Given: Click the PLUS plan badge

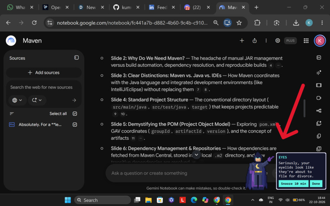Looking at the screenshot, I should [x=290, y=40].
